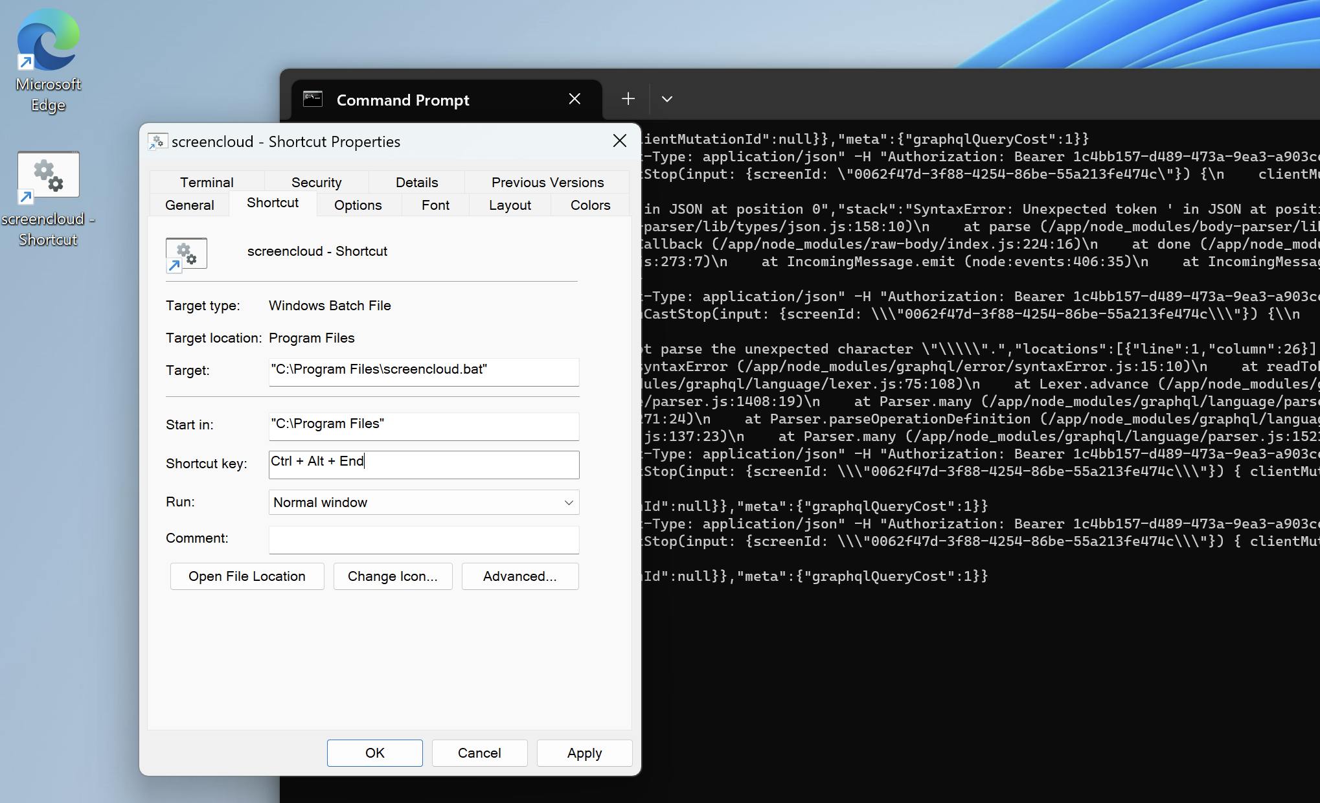The height and width of the screenshot is (803, 1320).
Task: Click the Open File Location button
Action: point(247,576)
